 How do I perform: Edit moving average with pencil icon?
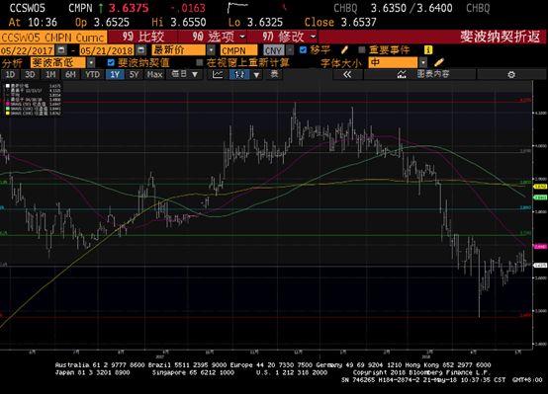pos(344,50)
